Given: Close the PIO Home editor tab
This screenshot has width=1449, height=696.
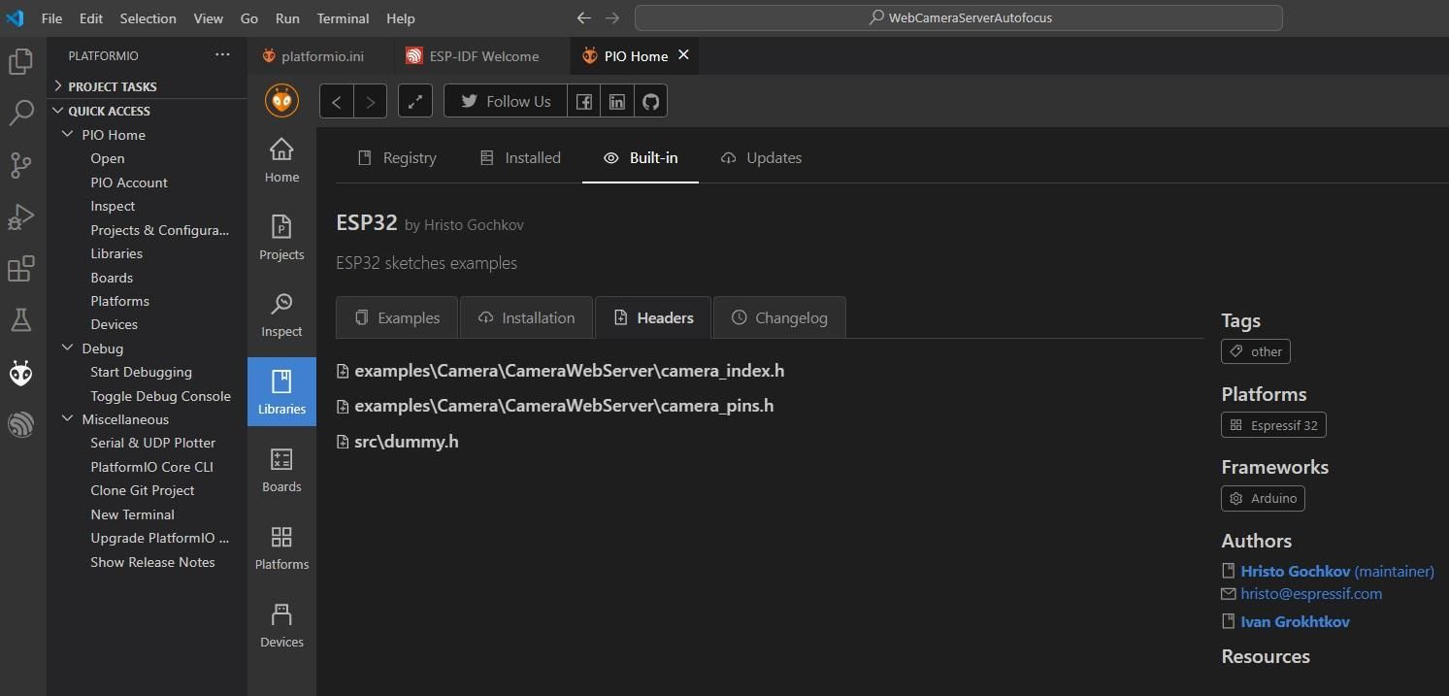Looking at the screenshot, I should point(683,55).
